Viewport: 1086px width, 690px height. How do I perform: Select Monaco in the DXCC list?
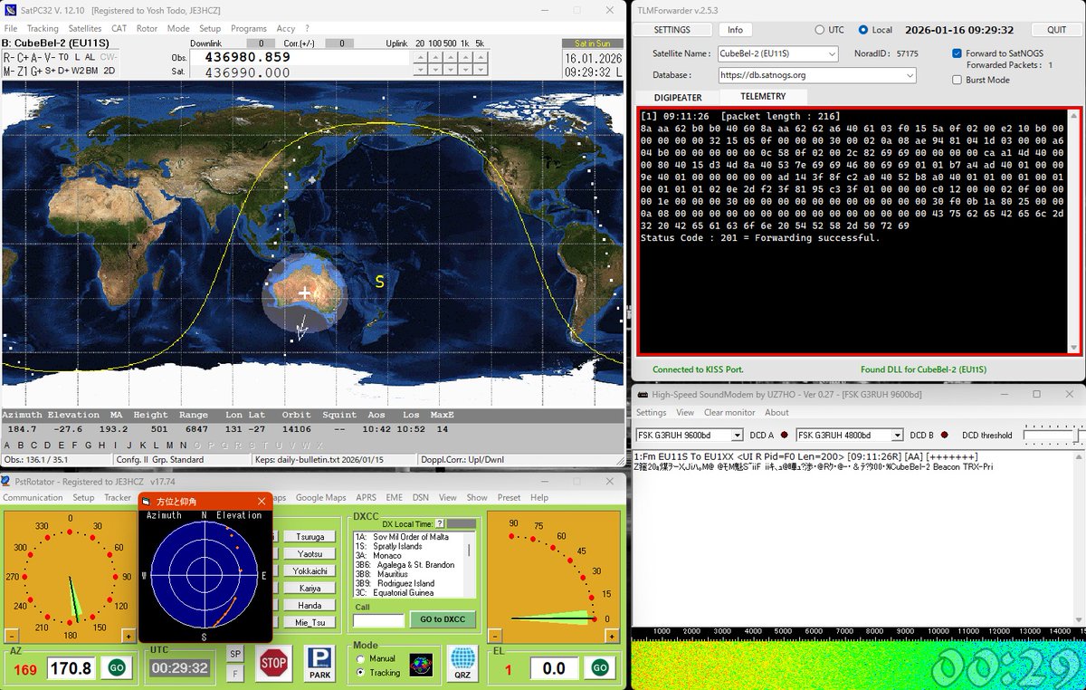388,555
